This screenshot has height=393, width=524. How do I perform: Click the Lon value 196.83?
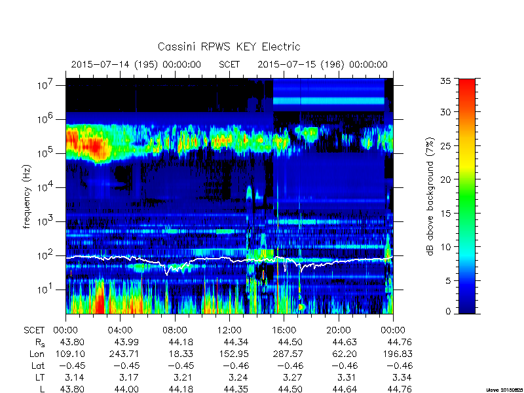click(x=397, y=354)
